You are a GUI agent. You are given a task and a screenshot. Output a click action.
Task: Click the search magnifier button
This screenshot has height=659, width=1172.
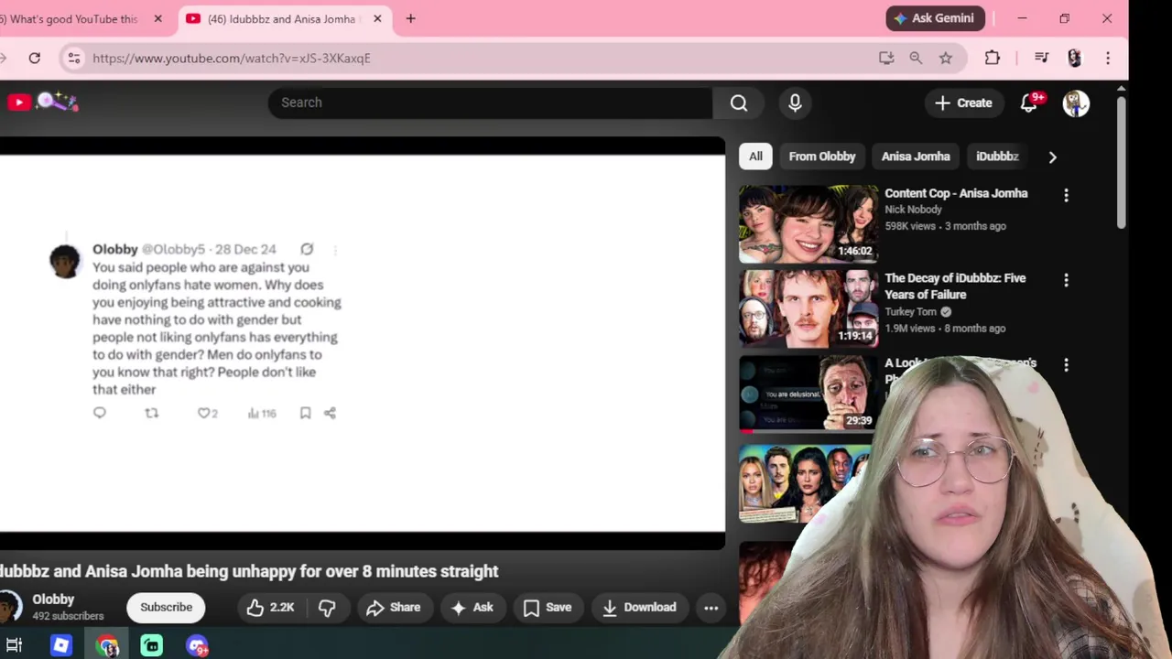click(x=739, y=103)
